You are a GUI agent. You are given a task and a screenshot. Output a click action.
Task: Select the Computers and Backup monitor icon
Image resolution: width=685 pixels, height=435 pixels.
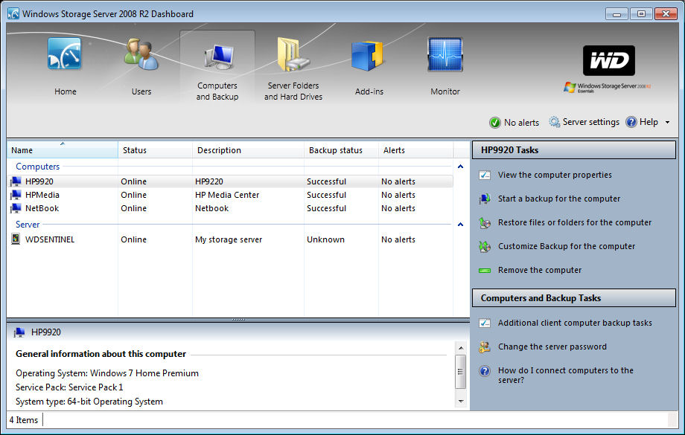click(218, 57)
